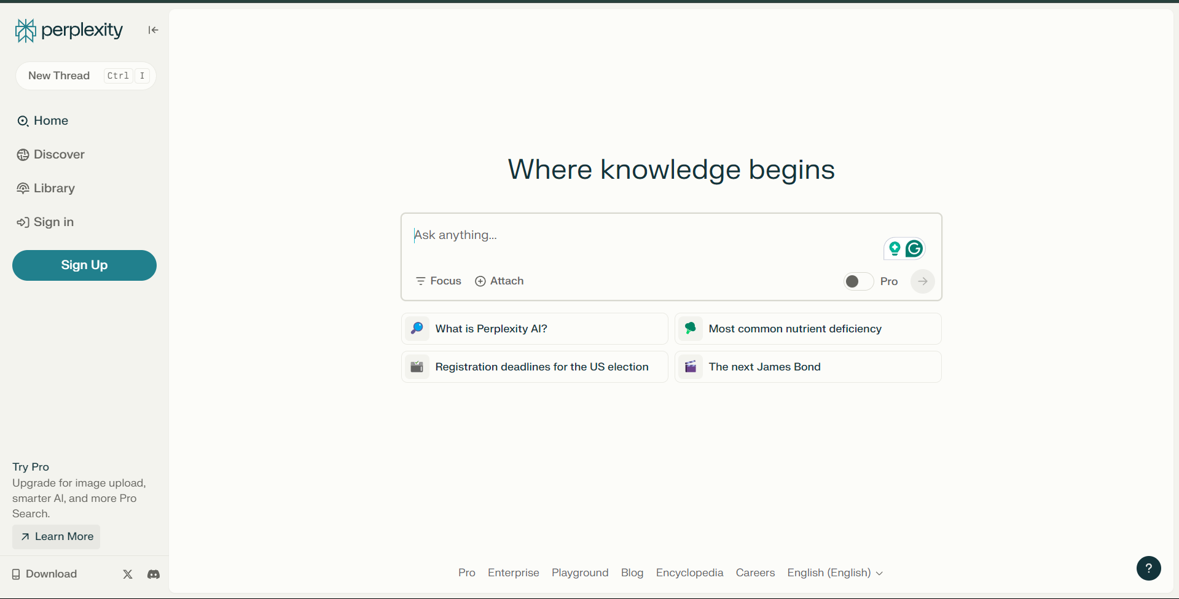Click the Sign in arrow icon
The width and height of the screenshot is (1179, 599).
(23, 222)
